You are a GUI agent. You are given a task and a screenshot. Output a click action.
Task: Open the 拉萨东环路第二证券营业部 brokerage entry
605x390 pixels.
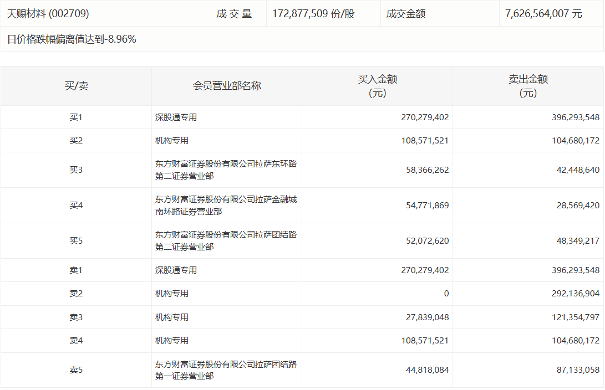tap(226, 170)
